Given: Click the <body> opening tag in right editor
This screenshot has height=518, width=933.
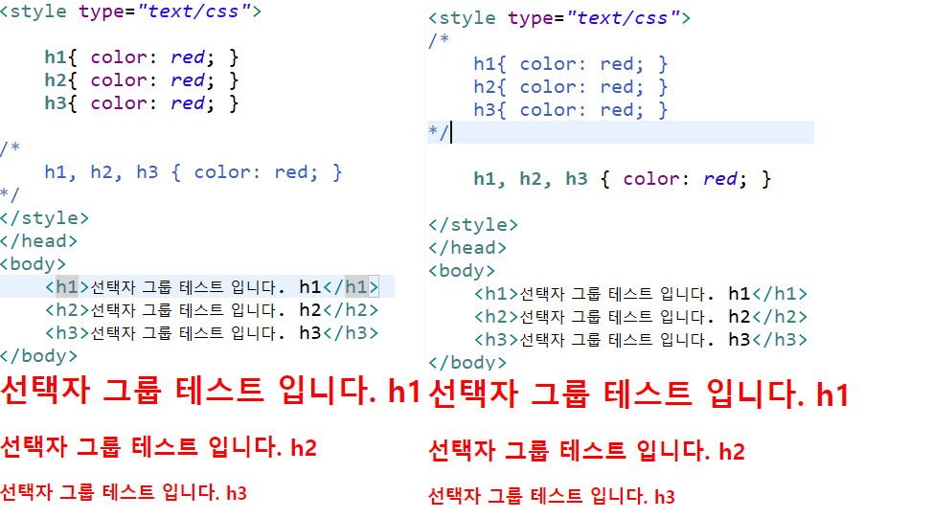Looking at the screenshot, I should (x=462, y=271).
